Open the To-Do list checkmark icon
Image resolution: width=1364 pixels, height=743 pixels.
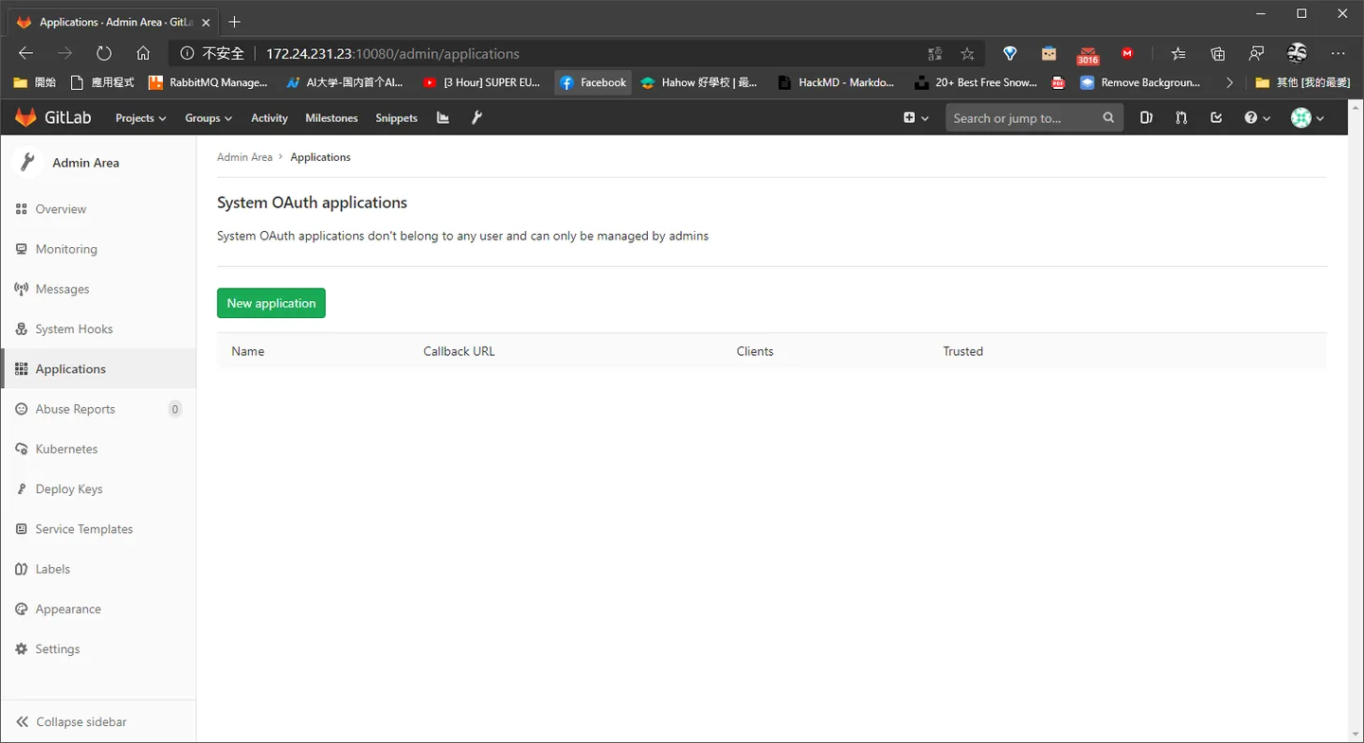point(1216,118)
